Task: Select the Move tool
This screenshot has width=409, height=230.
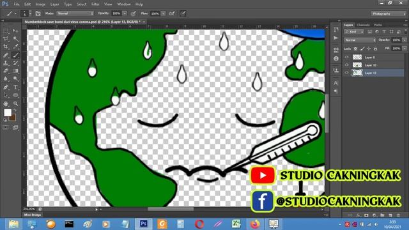Action: (x=15, y=31)
